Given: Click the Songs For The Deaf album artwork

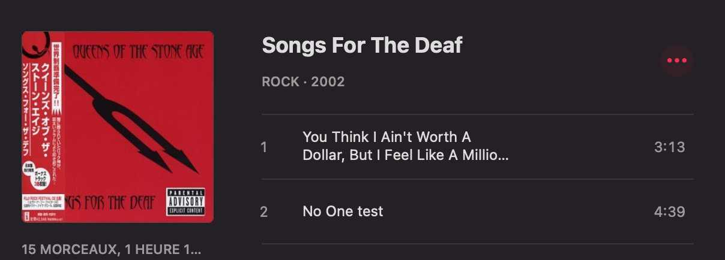Looking at the screenshot, I should [118, 127].
